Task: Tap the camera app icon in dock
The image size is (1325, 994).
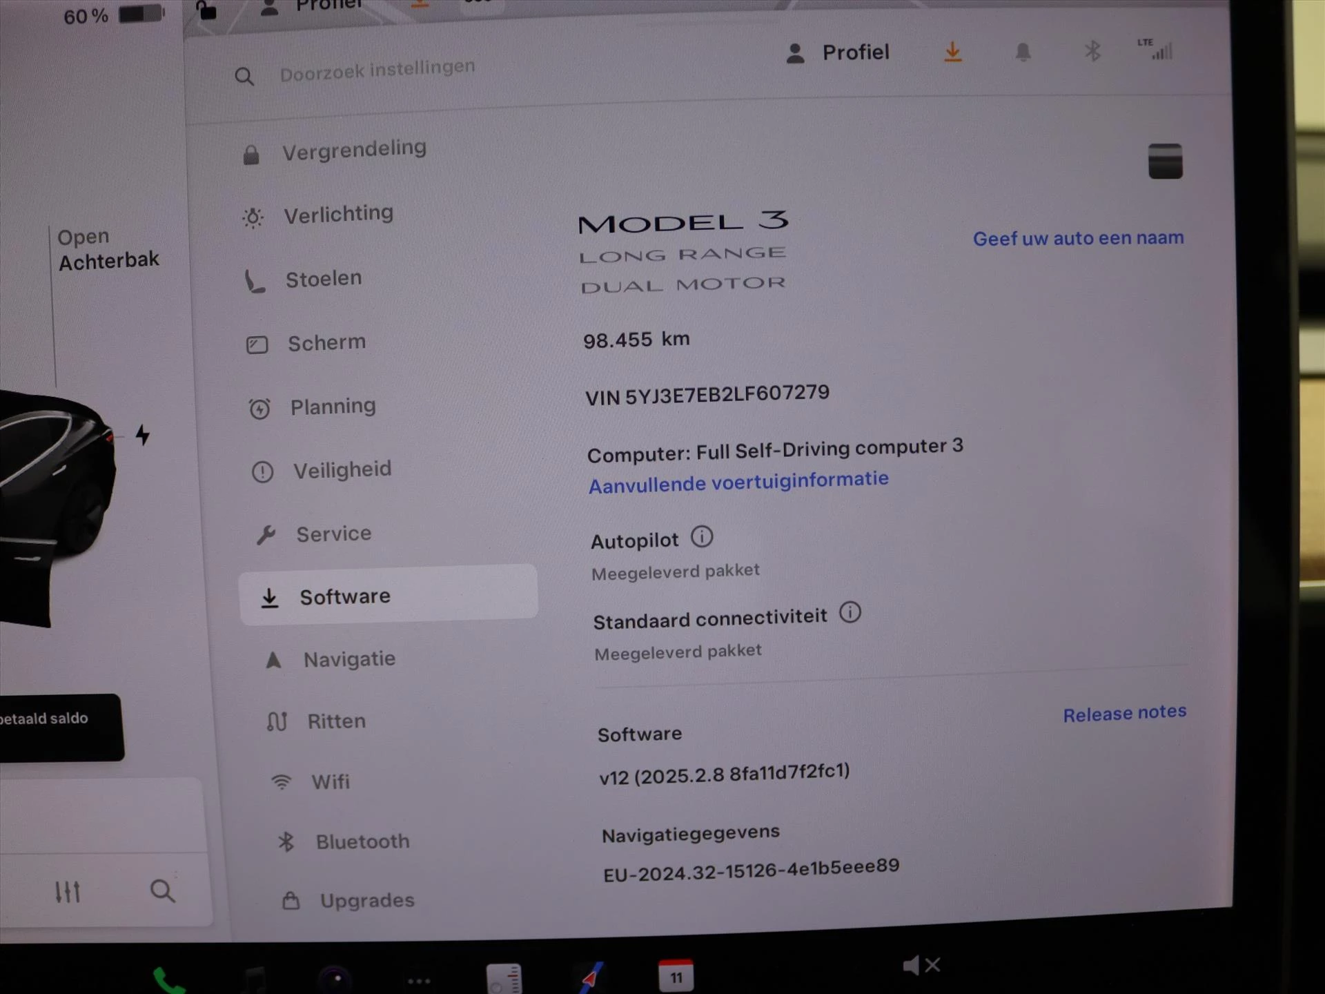Action: point(336,980)
